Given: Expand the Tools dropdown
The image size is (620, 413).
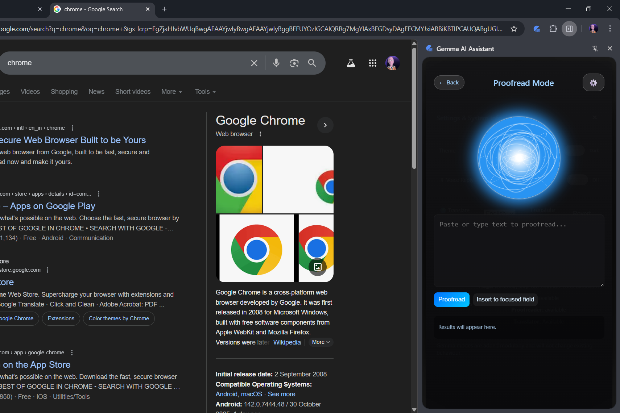Looking at the screenshot, I should click(205, 92).
